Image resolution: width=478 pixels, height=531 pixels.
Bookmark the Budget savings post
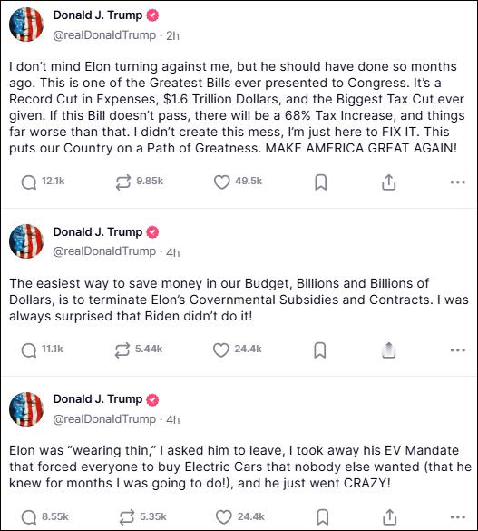(320, 350)
